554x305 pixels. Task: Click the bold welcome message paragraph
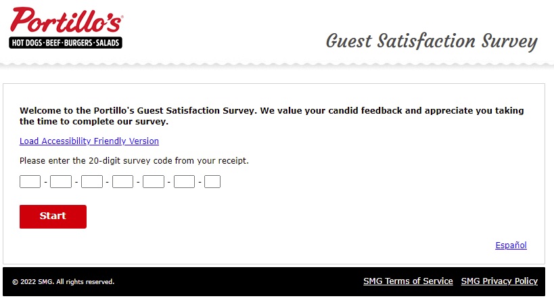coord(272,116)
